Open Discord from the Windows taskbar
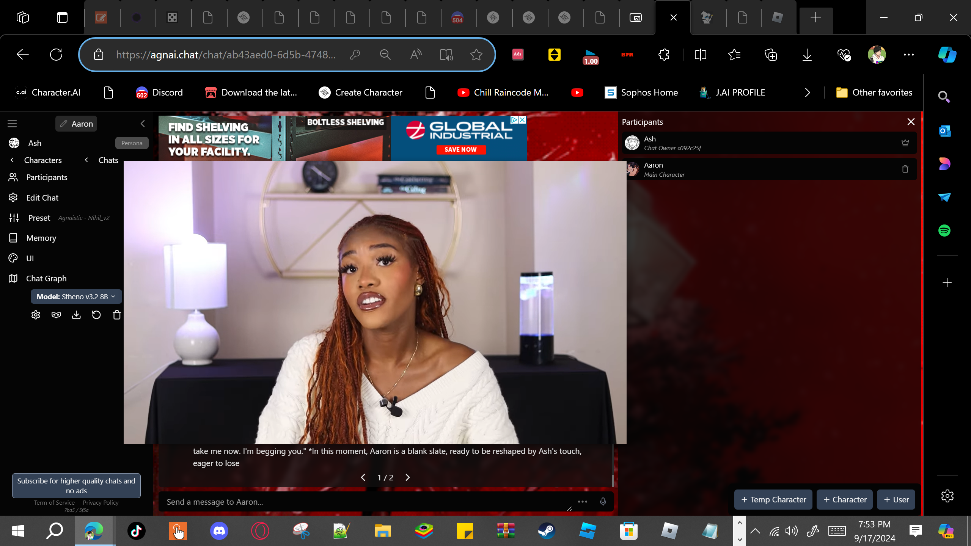 pyautogui.click(x=219, y=530)
